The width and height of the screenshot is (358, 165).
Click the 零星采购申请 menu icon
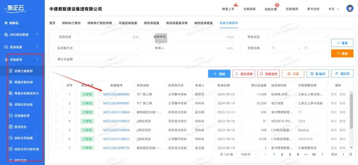(11, 82)
